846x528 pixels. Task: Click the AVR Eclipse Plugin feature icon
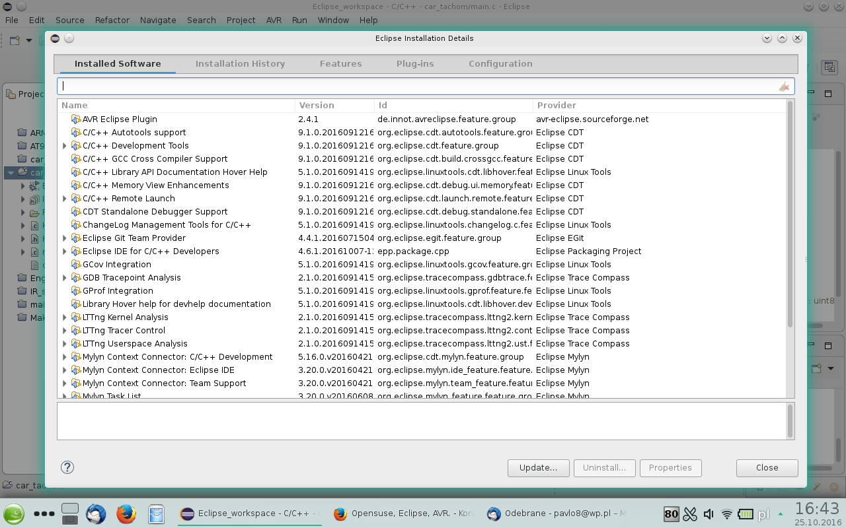pos(75,119)
